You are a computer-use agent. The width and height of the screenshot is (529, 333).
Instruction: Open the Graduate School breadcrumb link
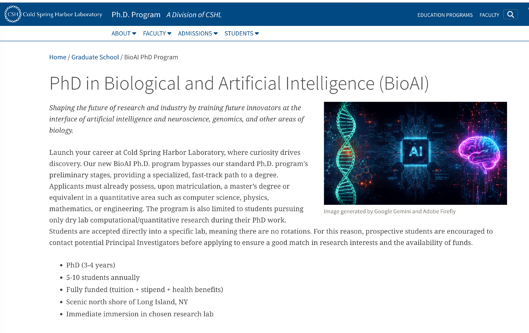click(95, 57)
